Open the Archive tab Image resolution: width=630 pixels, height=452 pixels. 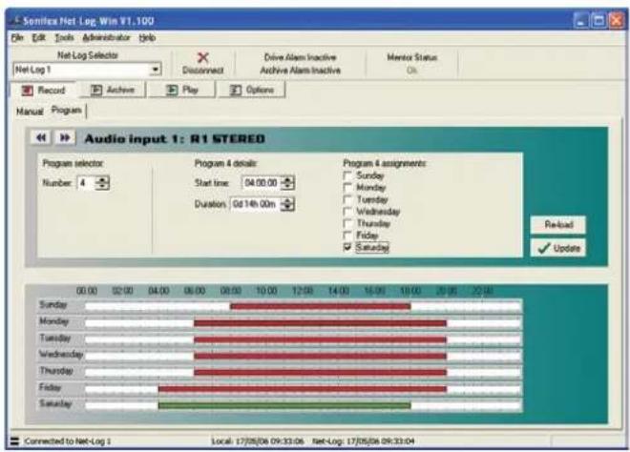(x=112, y=90)
